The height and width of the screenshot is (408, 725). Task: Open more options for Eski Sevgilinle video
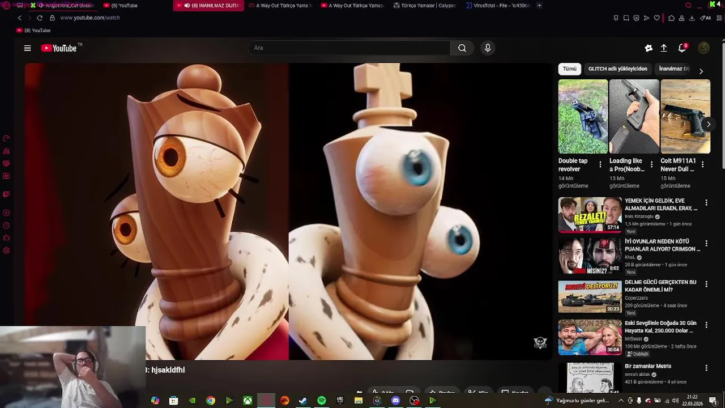(706, 325)
